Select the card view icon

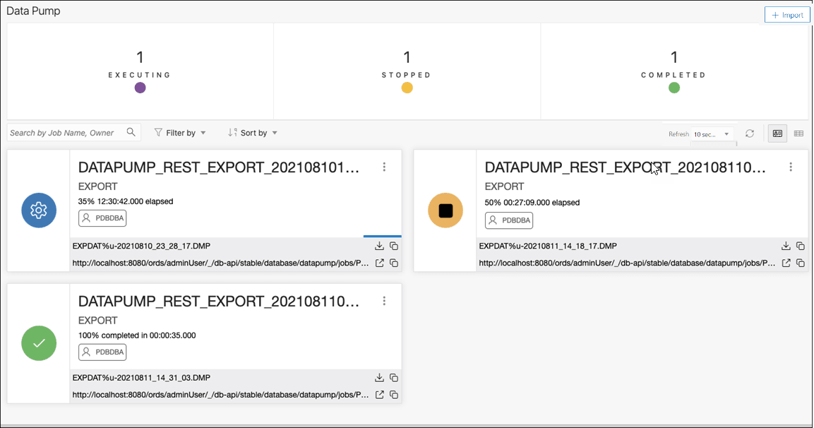pos(777,133)
